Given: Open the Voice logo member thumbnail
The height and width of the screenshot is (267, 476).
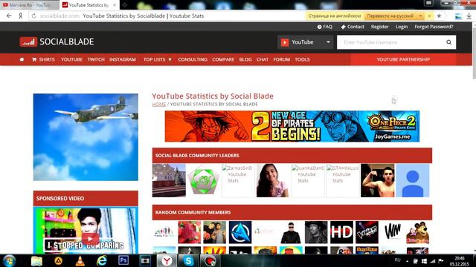Looking at the screenshot, I should 367,232.
